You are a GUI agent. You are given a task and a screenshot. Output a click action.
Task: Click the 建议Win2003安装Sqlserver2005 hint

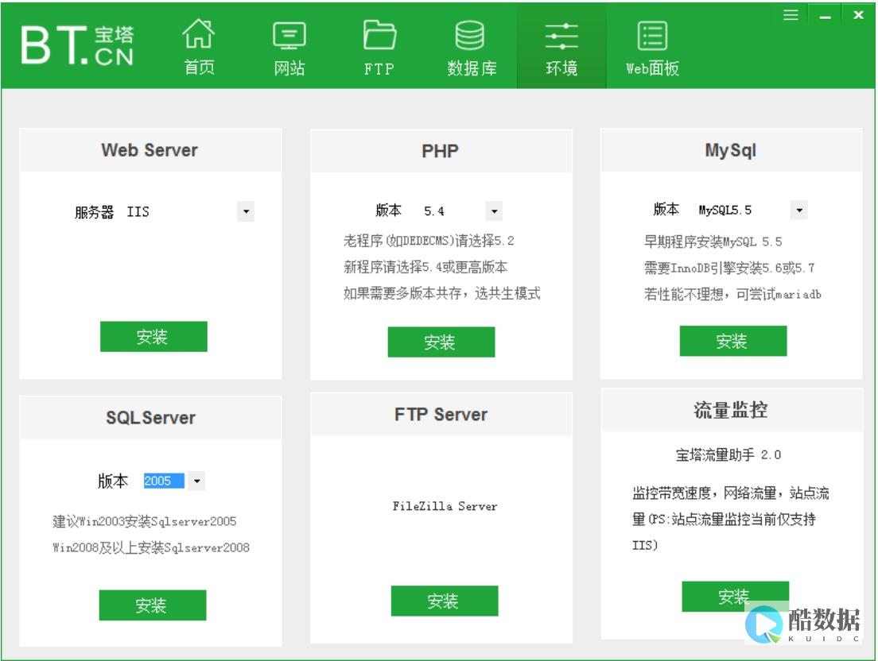(145, 521)
